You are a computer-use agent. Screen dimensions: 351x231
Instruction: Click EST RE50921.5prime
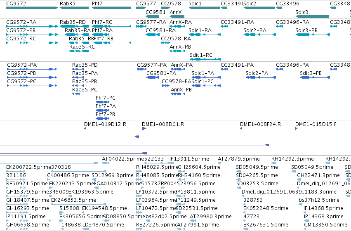tap(16, 188)
